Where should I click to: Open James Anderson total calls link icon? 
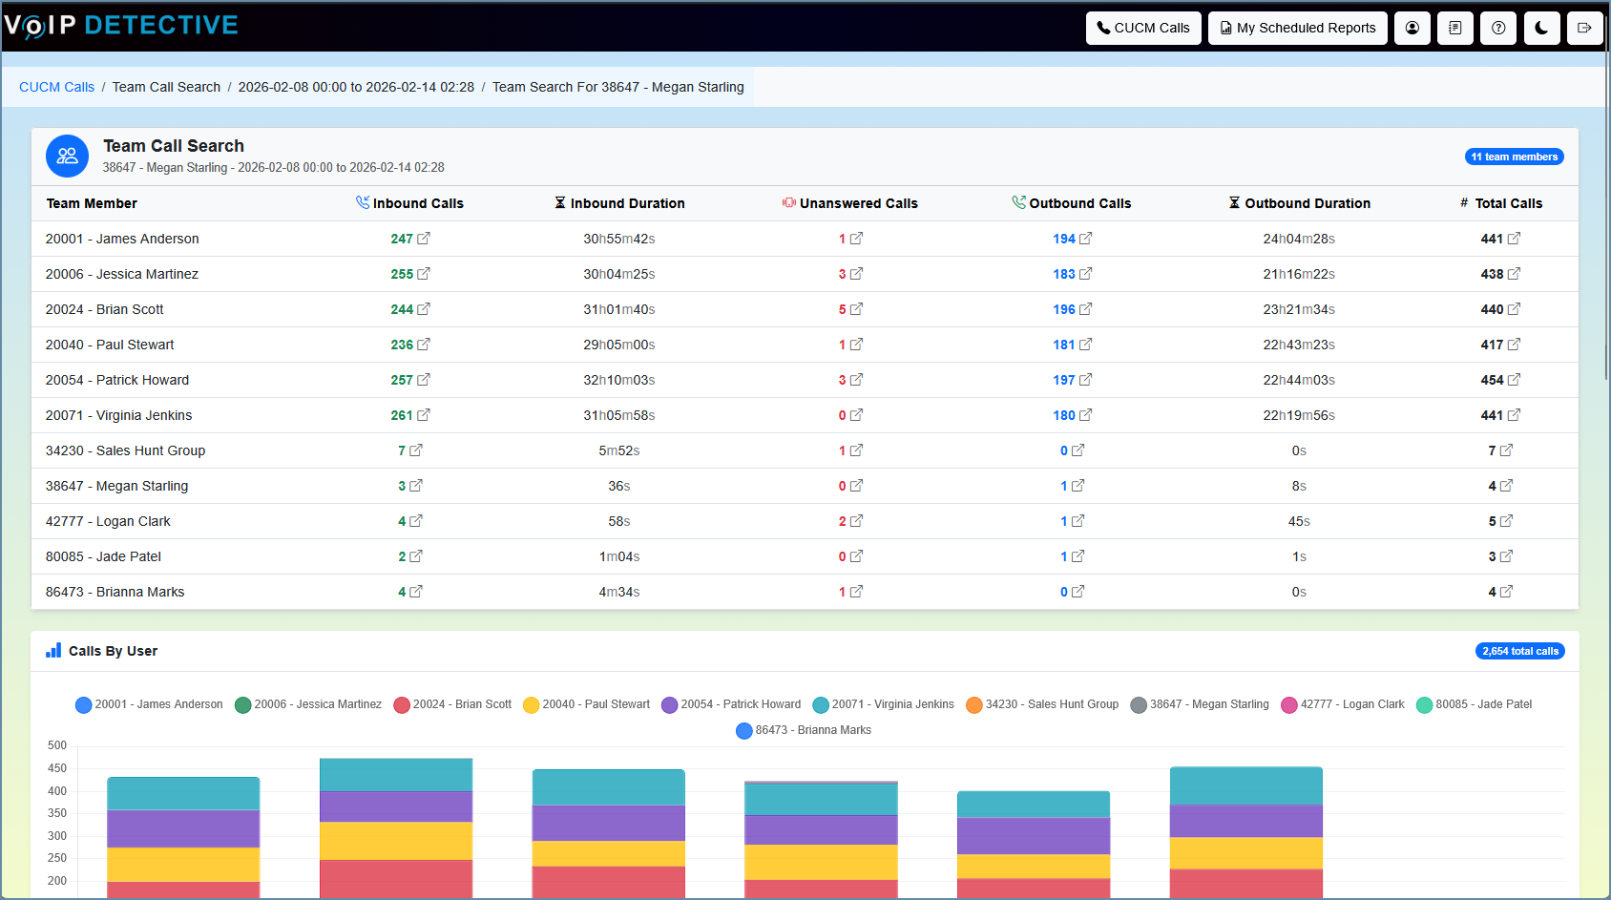[1514, 239]
